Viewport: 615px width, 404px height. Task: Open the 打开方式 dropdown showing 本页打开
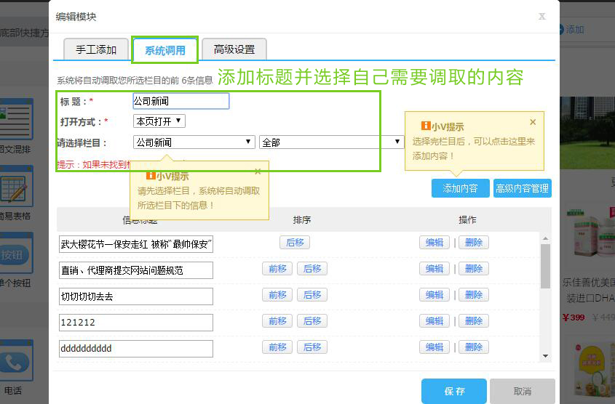pyautogui.click(x=159, y=121)
